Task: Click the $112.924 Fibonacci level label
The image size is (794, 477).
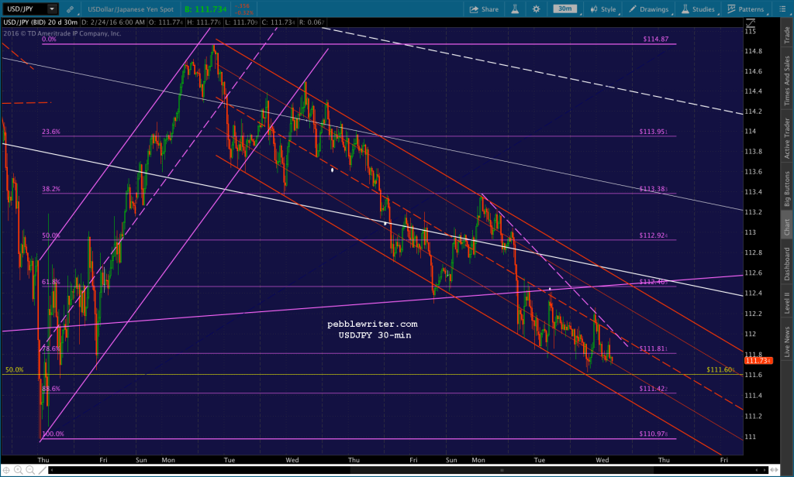Action: [653, 235]
